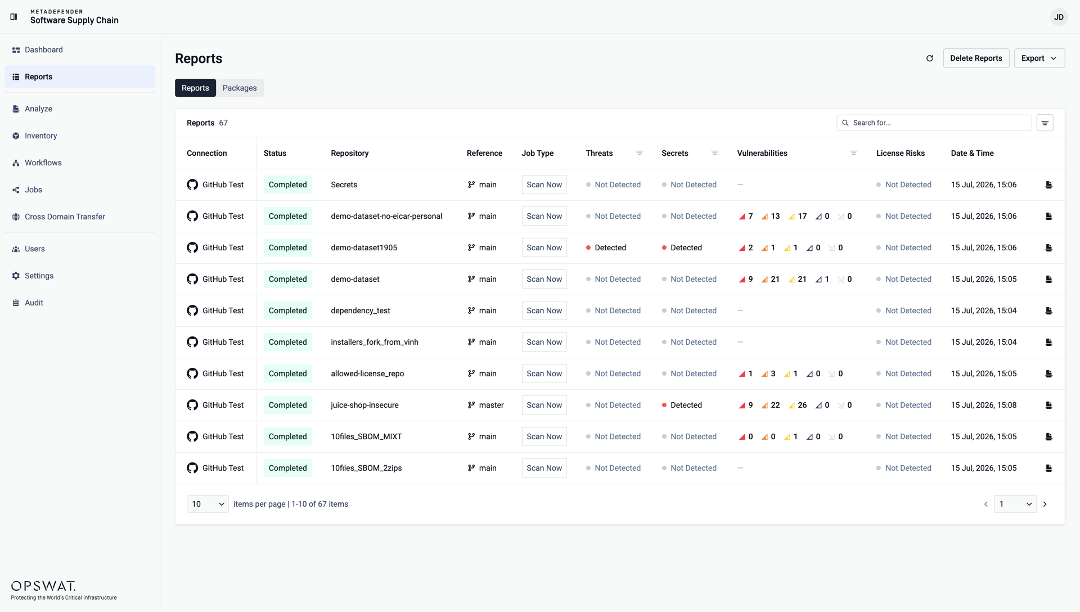The height and width of the screenshot is (612, 1080).
Task: Open the items per page selector
Action: [x=208, y=504]
